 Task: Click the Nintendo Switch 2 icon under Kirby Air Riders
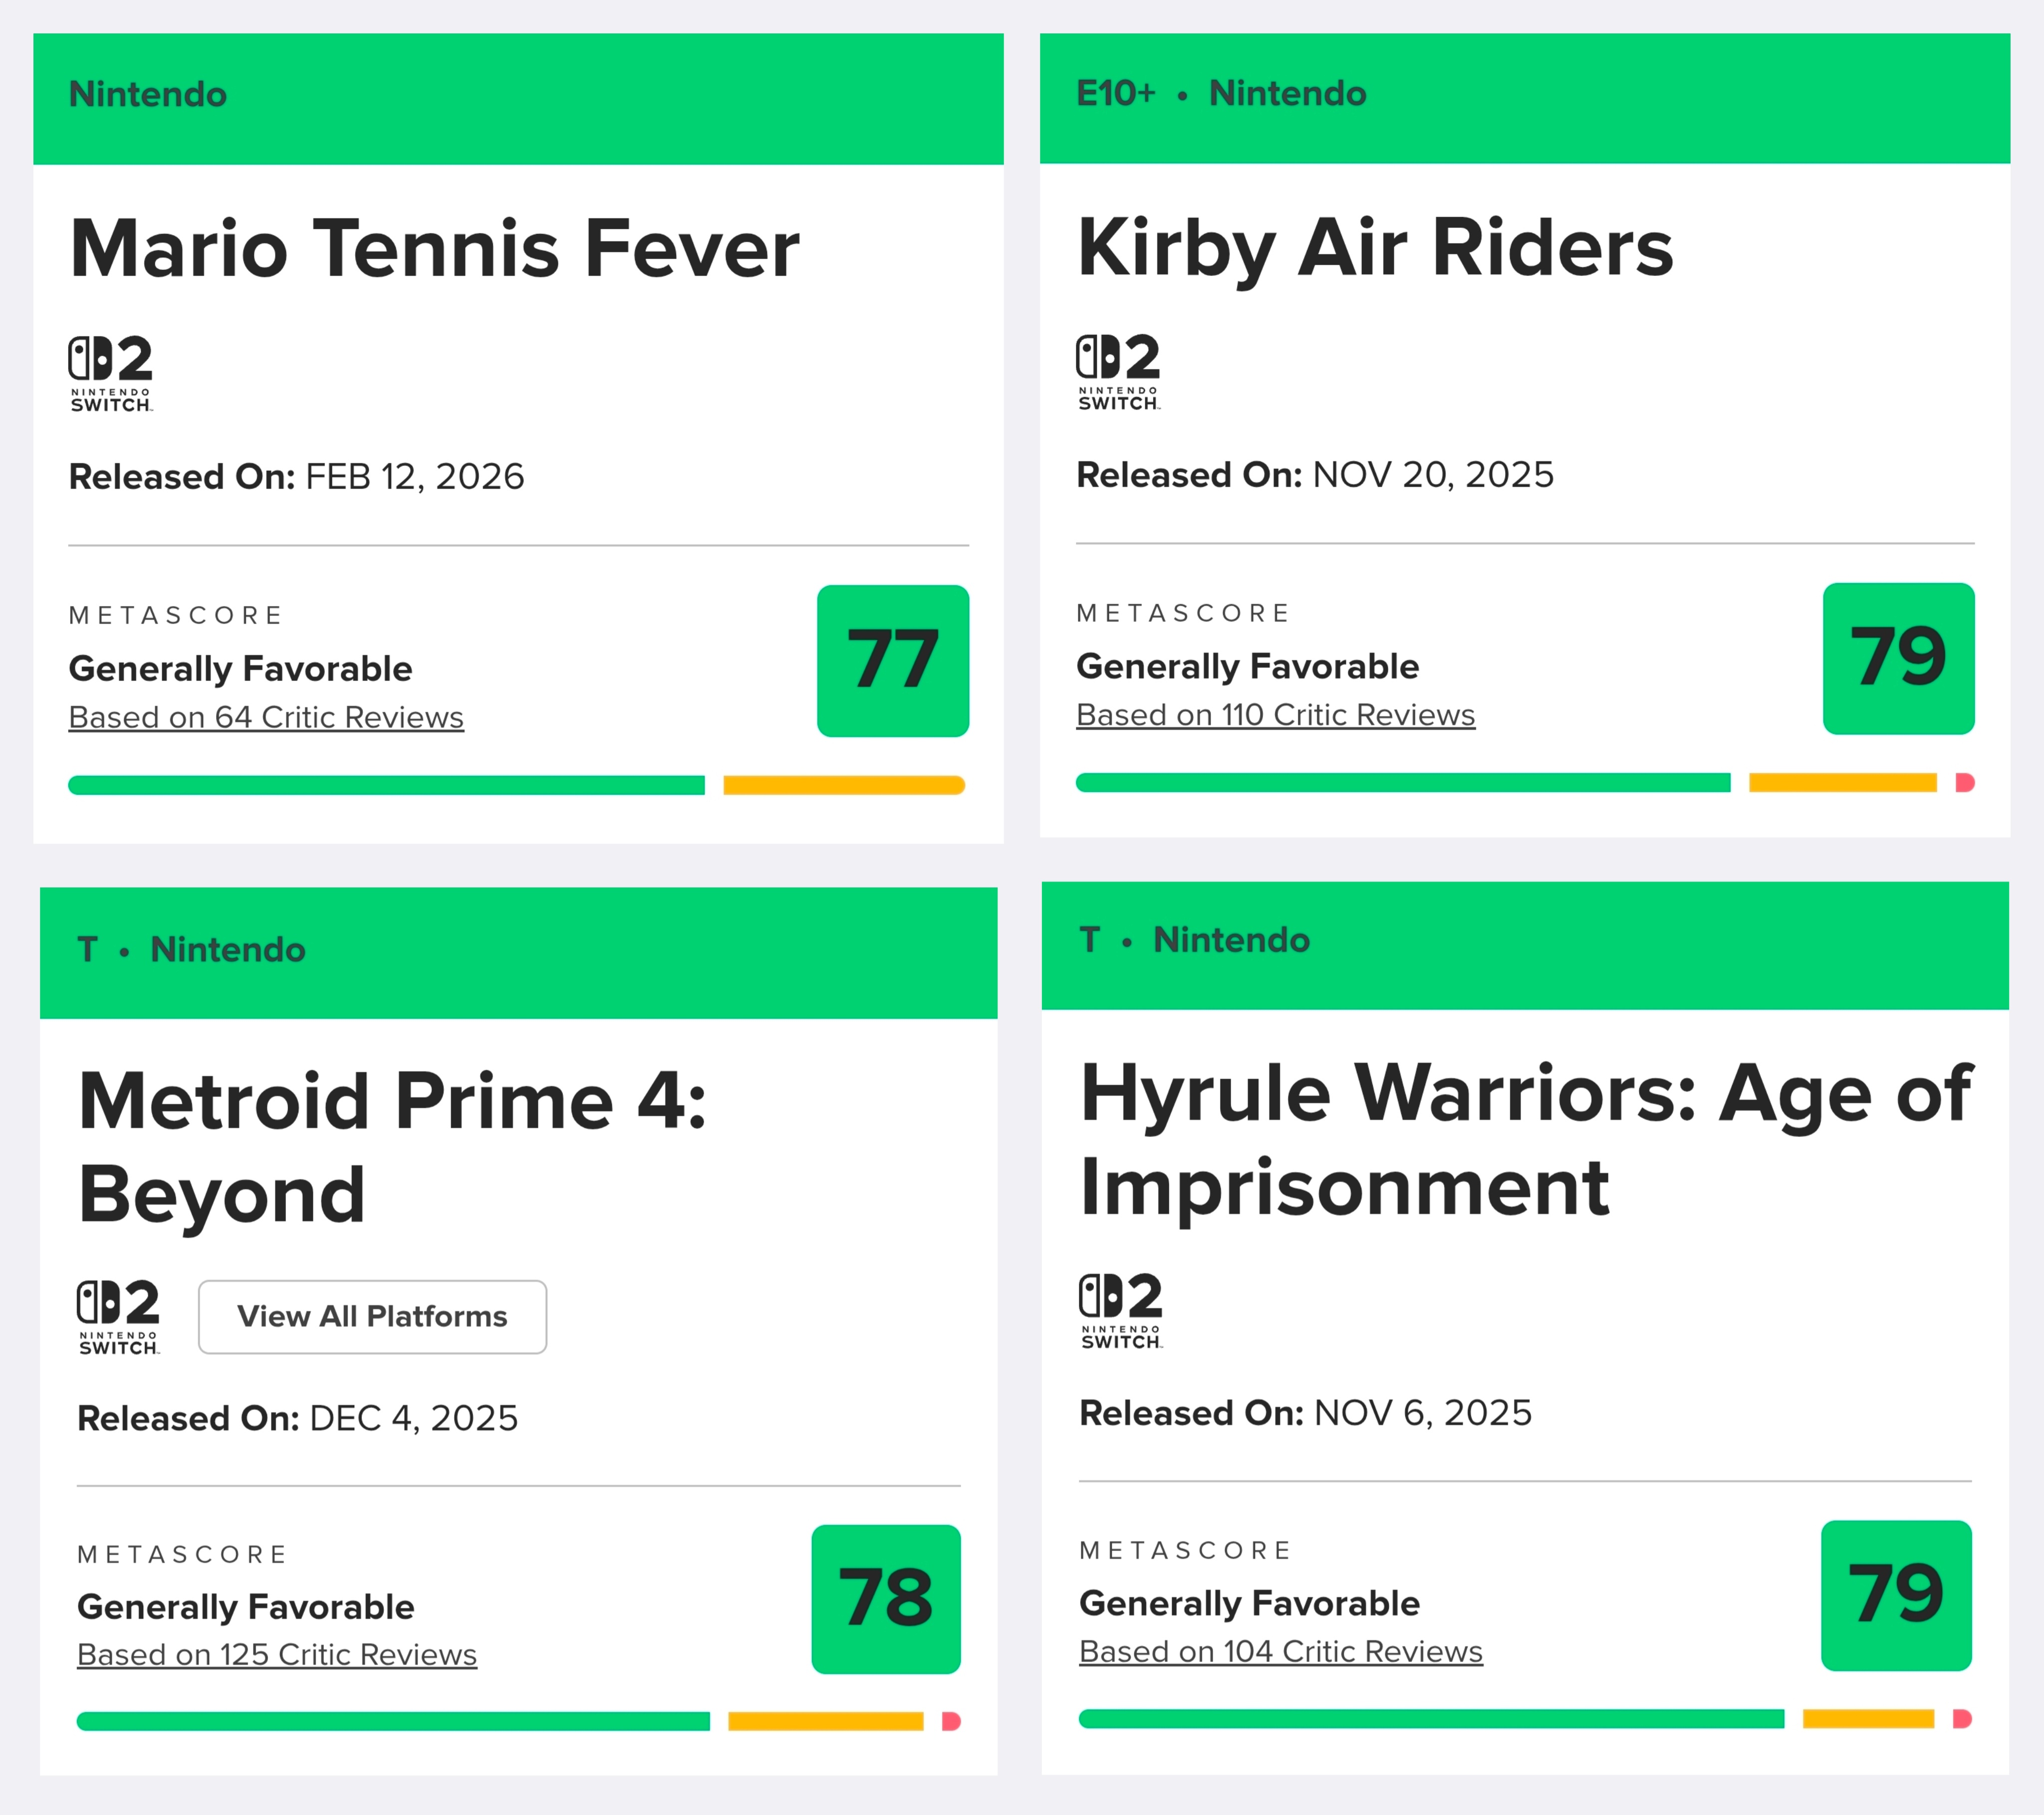pyautogui.click(x=1118, y=371)
